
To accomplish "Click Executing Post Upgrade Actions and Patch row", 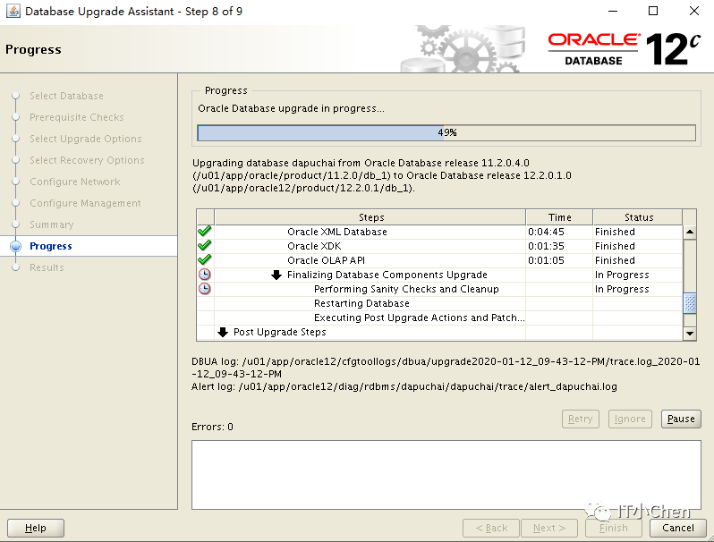I will [419, 318].
